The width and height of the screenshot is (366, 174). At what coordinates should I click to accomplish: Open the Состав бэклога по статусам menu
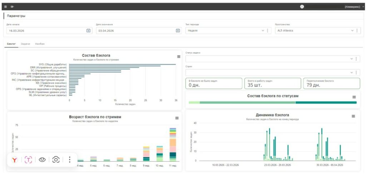click(354, 97)
